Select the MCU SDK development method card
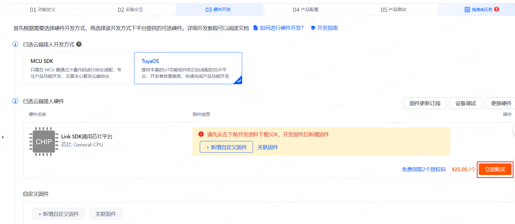 pos(77,68)
